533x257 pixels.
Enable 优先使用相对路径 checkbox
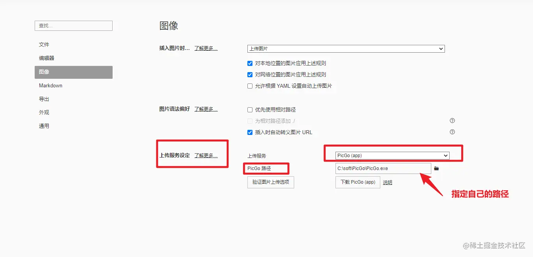[x=250, y=110]
